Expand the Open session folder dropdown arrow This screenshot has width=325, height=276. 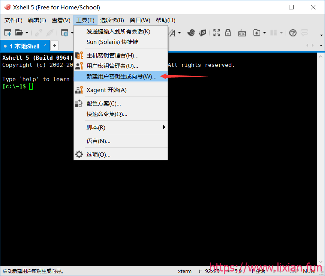27,33
